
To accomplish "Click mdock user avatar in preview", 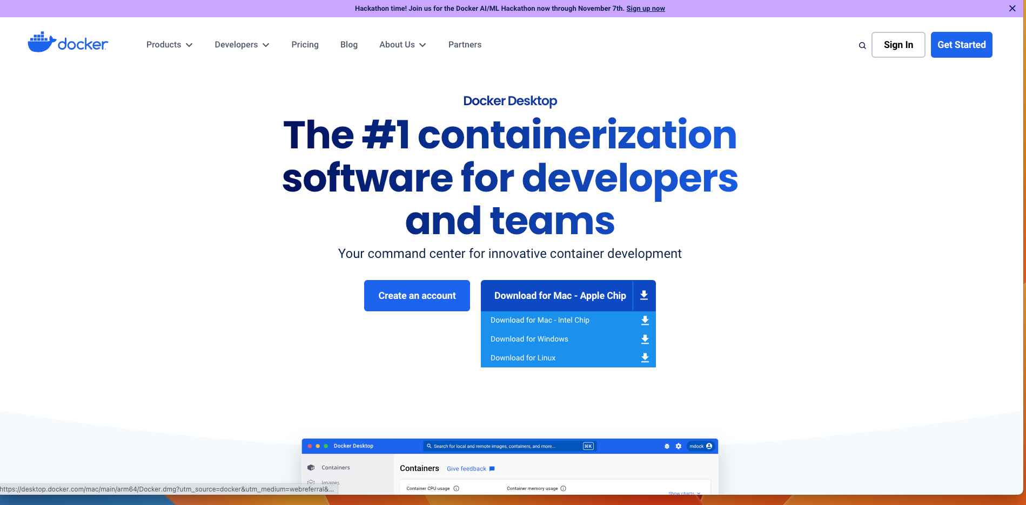I will [x=709, y=446].
